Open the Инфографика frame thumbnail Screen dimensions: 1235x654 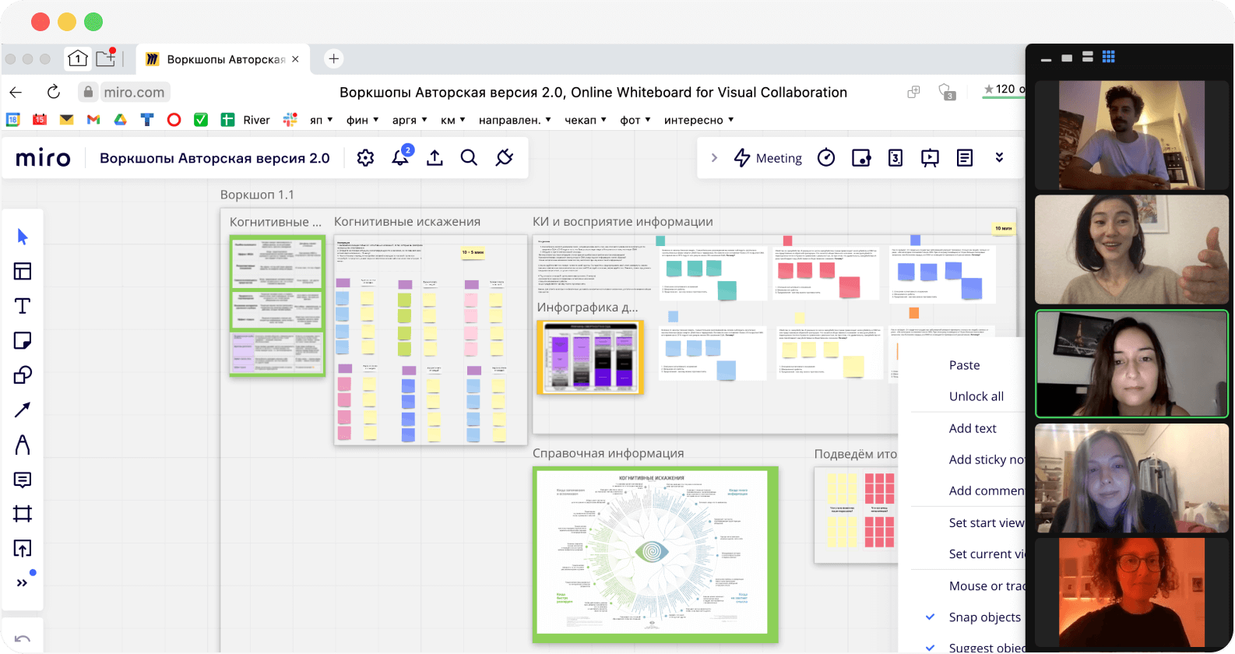(x=589, y=357)
